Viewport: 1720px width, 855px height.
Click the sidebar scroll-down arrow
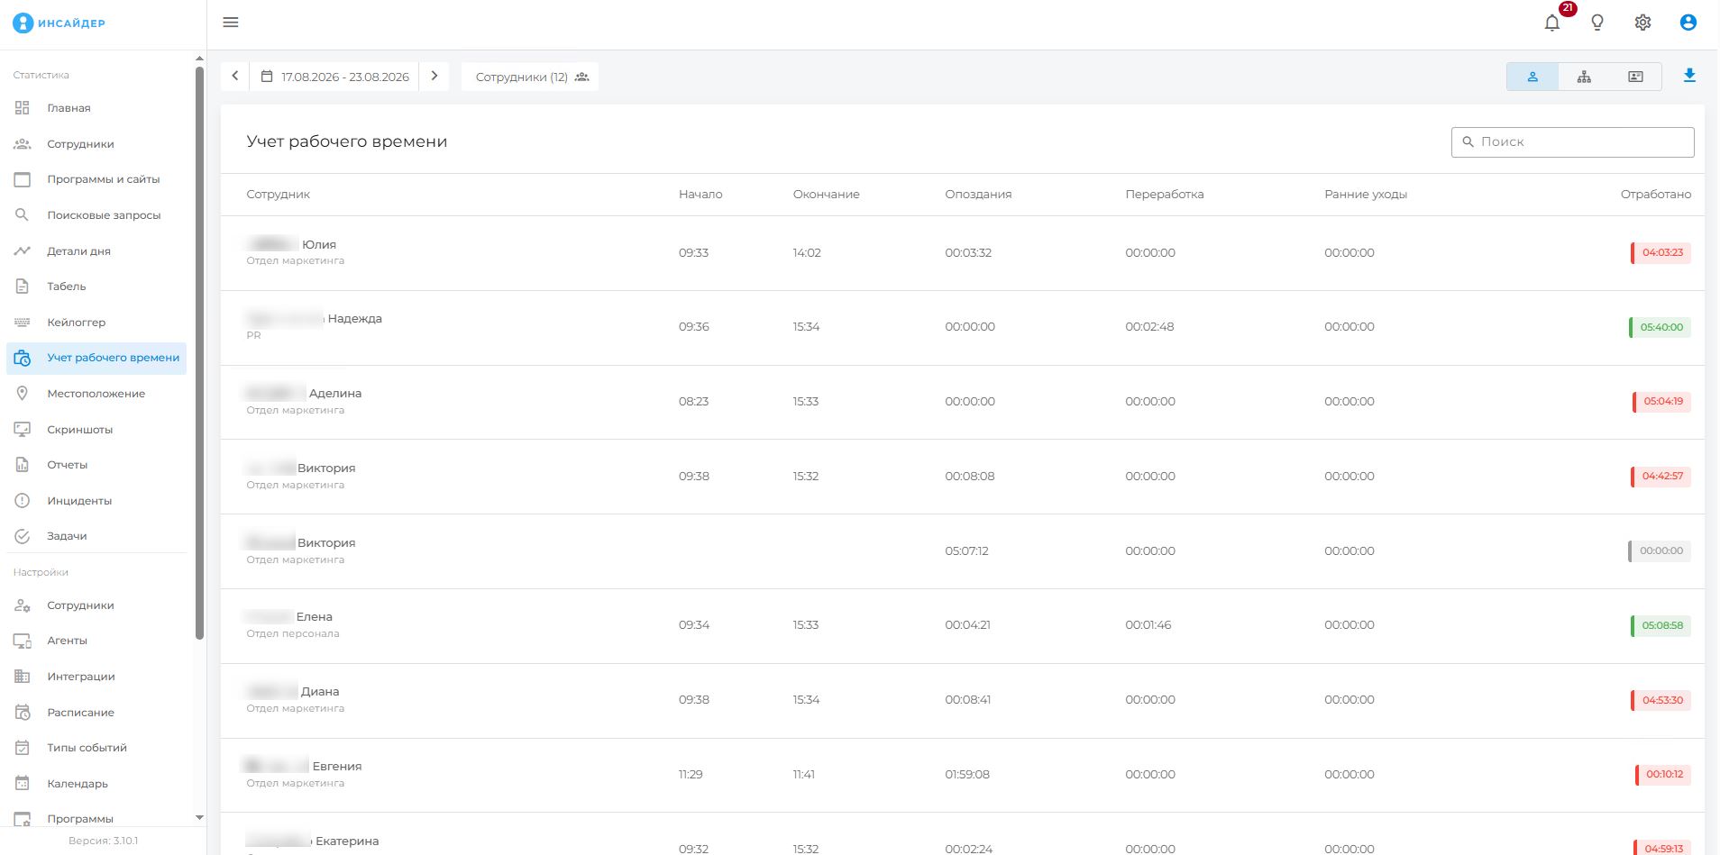[199, 817]
